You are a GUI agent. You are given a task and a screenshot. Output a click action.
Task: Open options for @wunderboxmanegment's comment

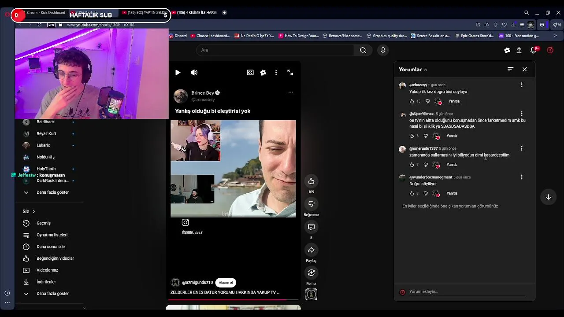(x=522, y=177)
